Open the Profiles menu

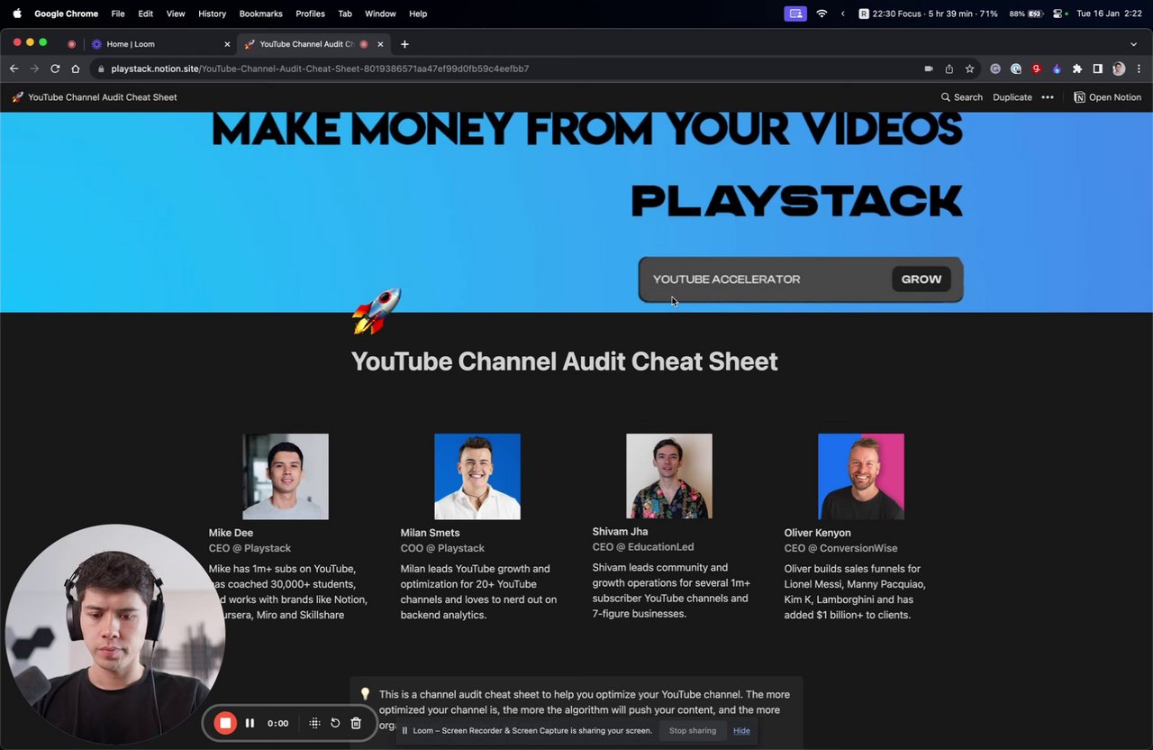click(310, 14)
